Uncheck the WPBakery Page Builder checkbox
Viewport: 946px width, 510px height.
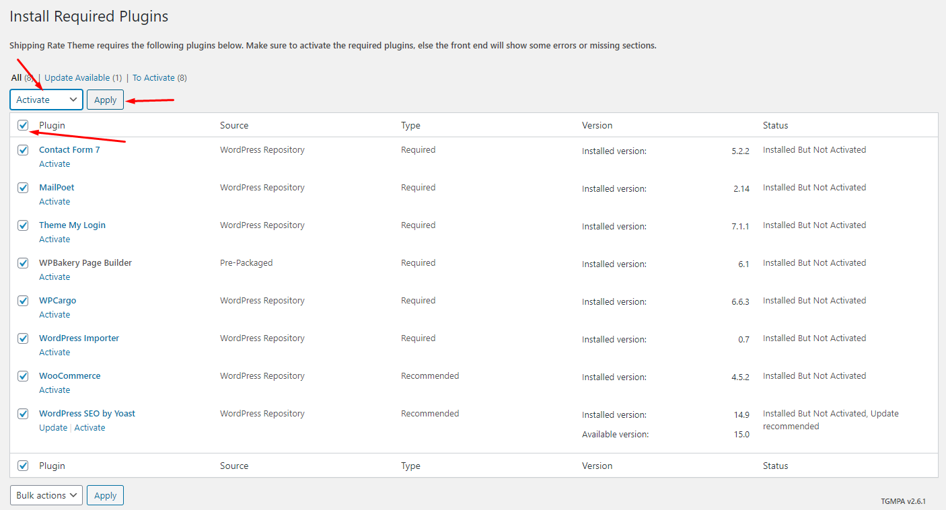pyautogui.click(x=23, y=263)
